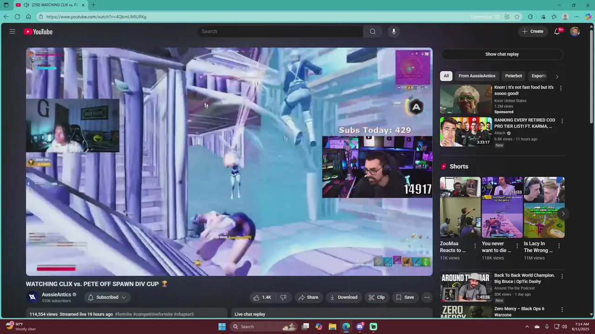Dislike the video with the thumbs down

283,297
